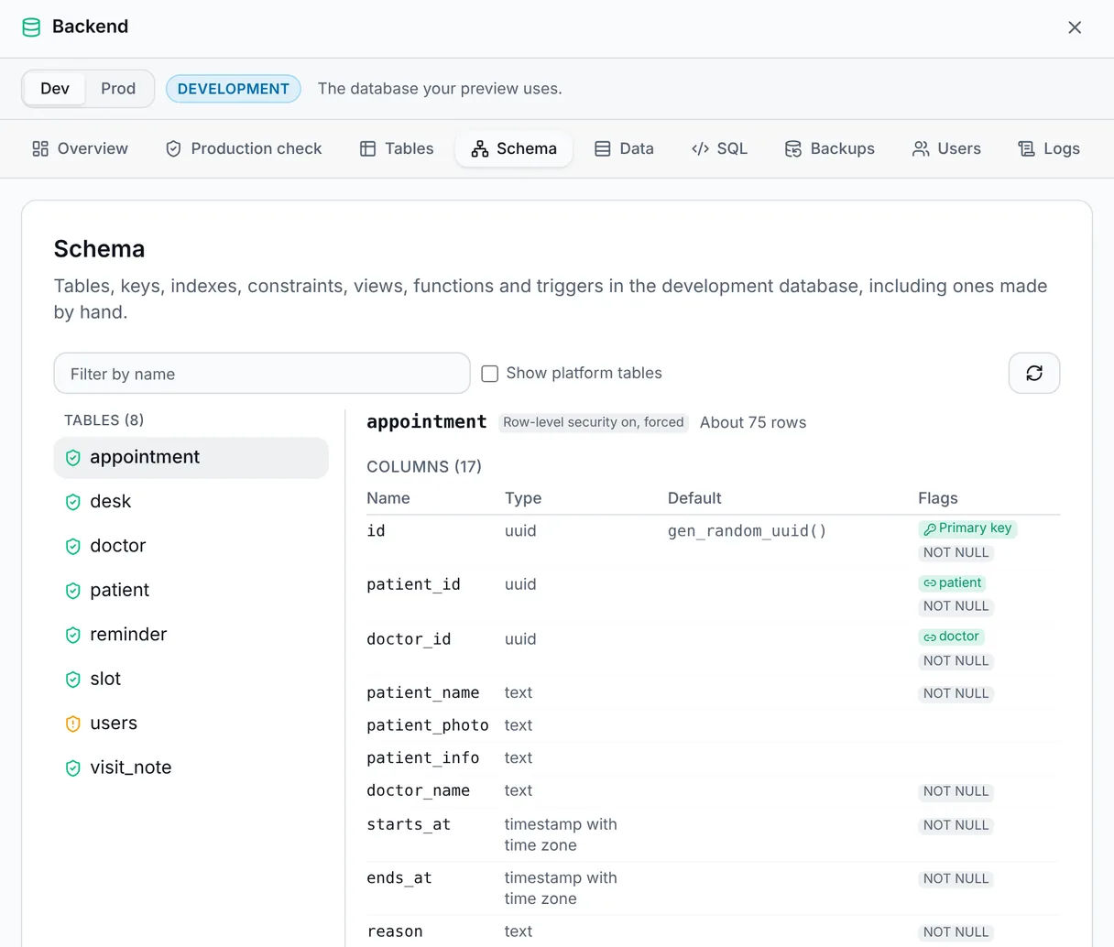This screenshot has width=1114, height=947.
Task: Click the Logs scroll icon
Action: point(1026,148)
